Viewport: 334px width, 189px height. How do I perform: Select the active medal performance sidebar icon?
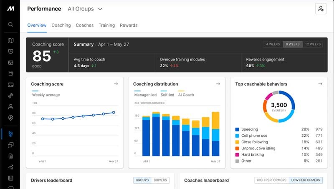(10, 134)
